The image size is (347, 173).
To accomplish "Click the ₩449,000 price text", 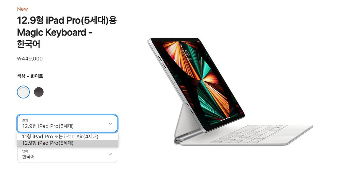I will coord(30,59).
